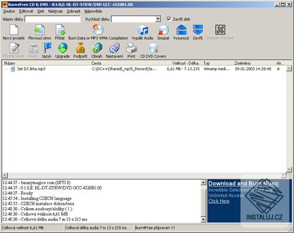Screen dimensions: 294x233
Task: Click the log panel scroll-down arrow
Action: (x=203, y=219)
